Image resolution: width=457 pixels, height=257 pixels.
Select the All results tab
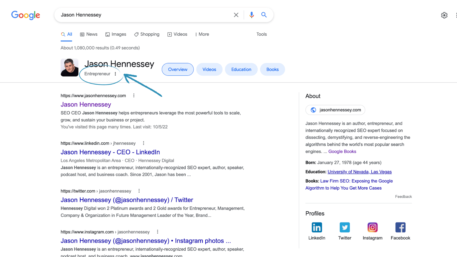[x=66, y=34]
